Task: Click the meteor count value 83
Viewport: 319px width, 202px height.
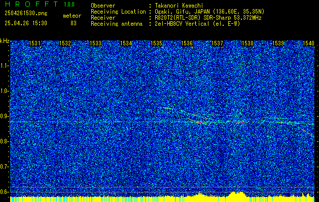Action: point(74,23)
